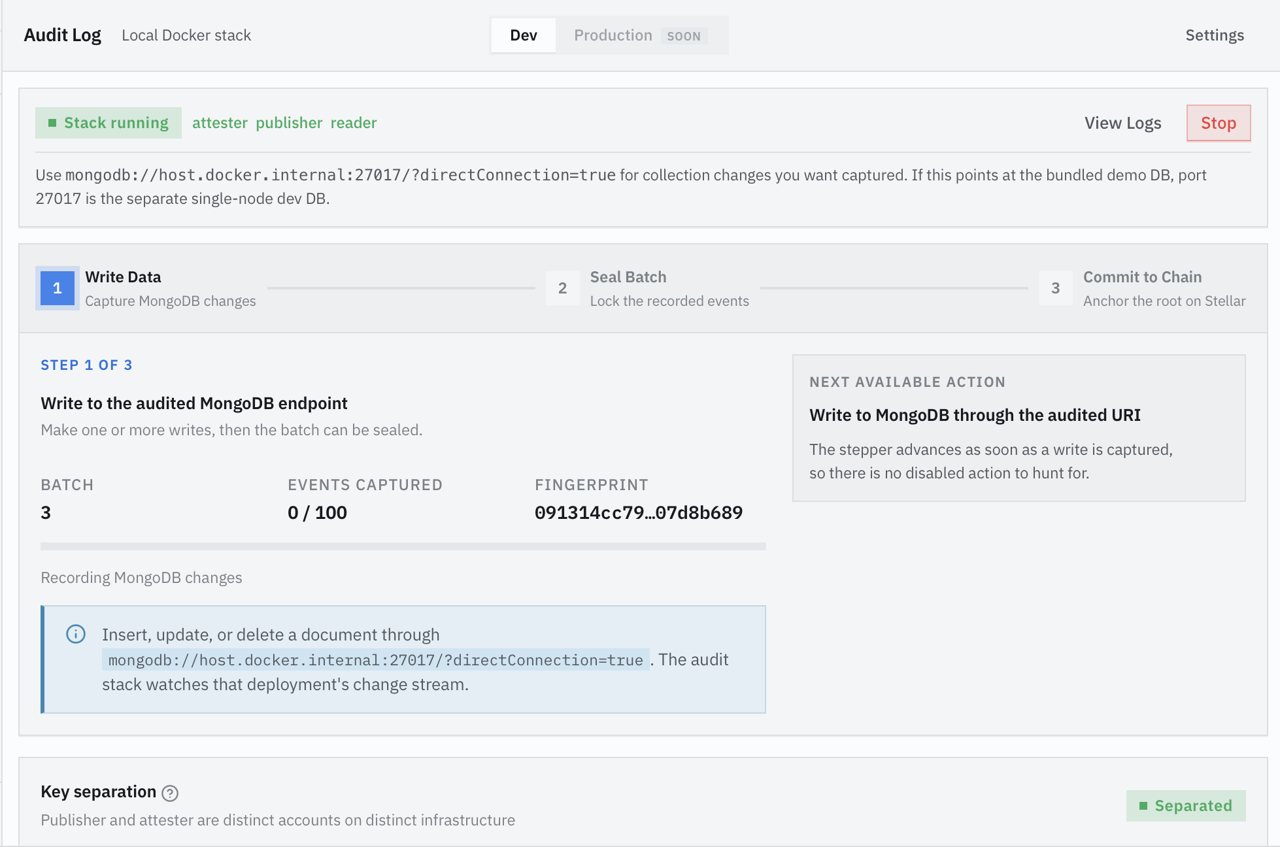The width and height of the screenshot is (1280, 847).
Task: Click the attester service label
Action: (220, 123)
